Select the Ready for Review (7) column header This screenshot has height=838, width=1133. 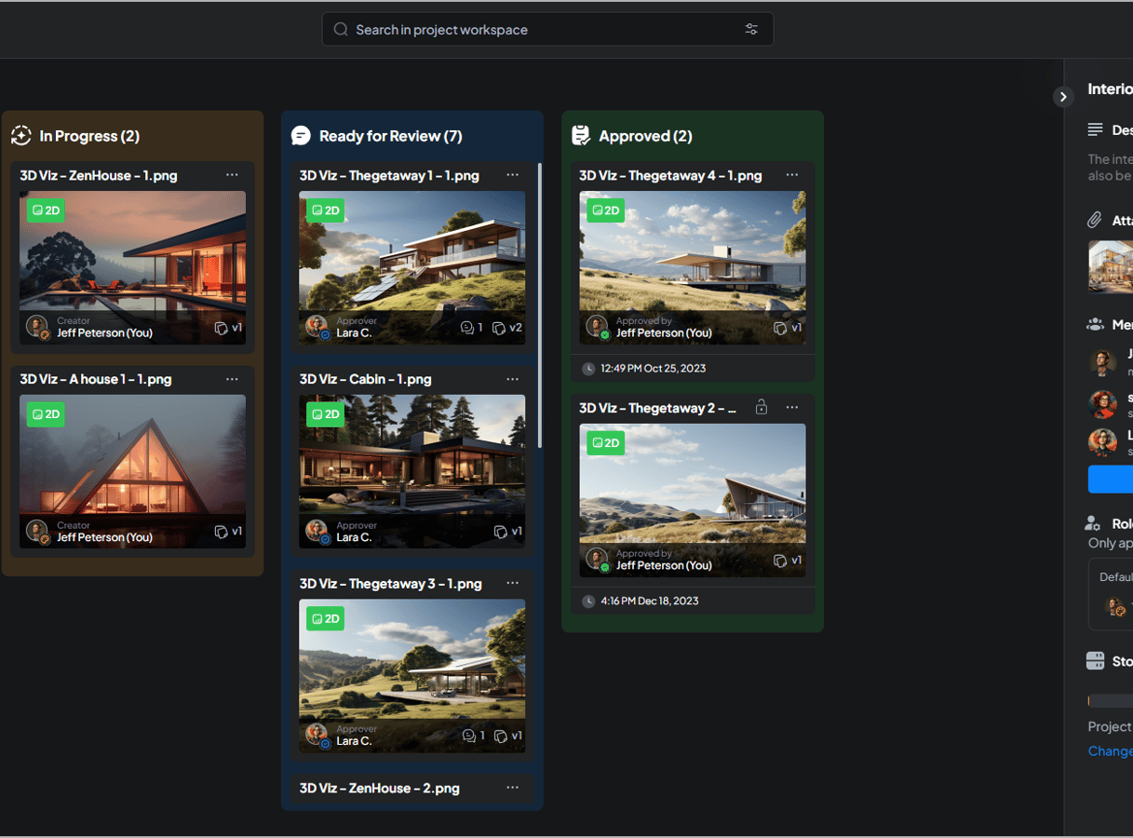(x=390, y=136)
